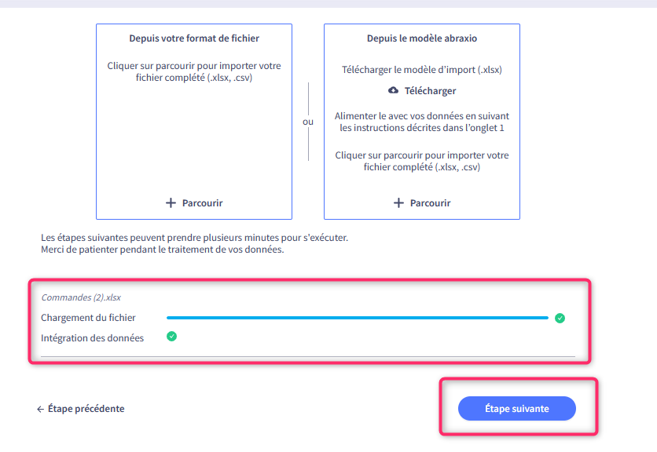Viewport: 657px width, 452px height.
Task: Click the cloud download icon beside Télécharger
Action: pyautogui.click(x=393, y=90)
